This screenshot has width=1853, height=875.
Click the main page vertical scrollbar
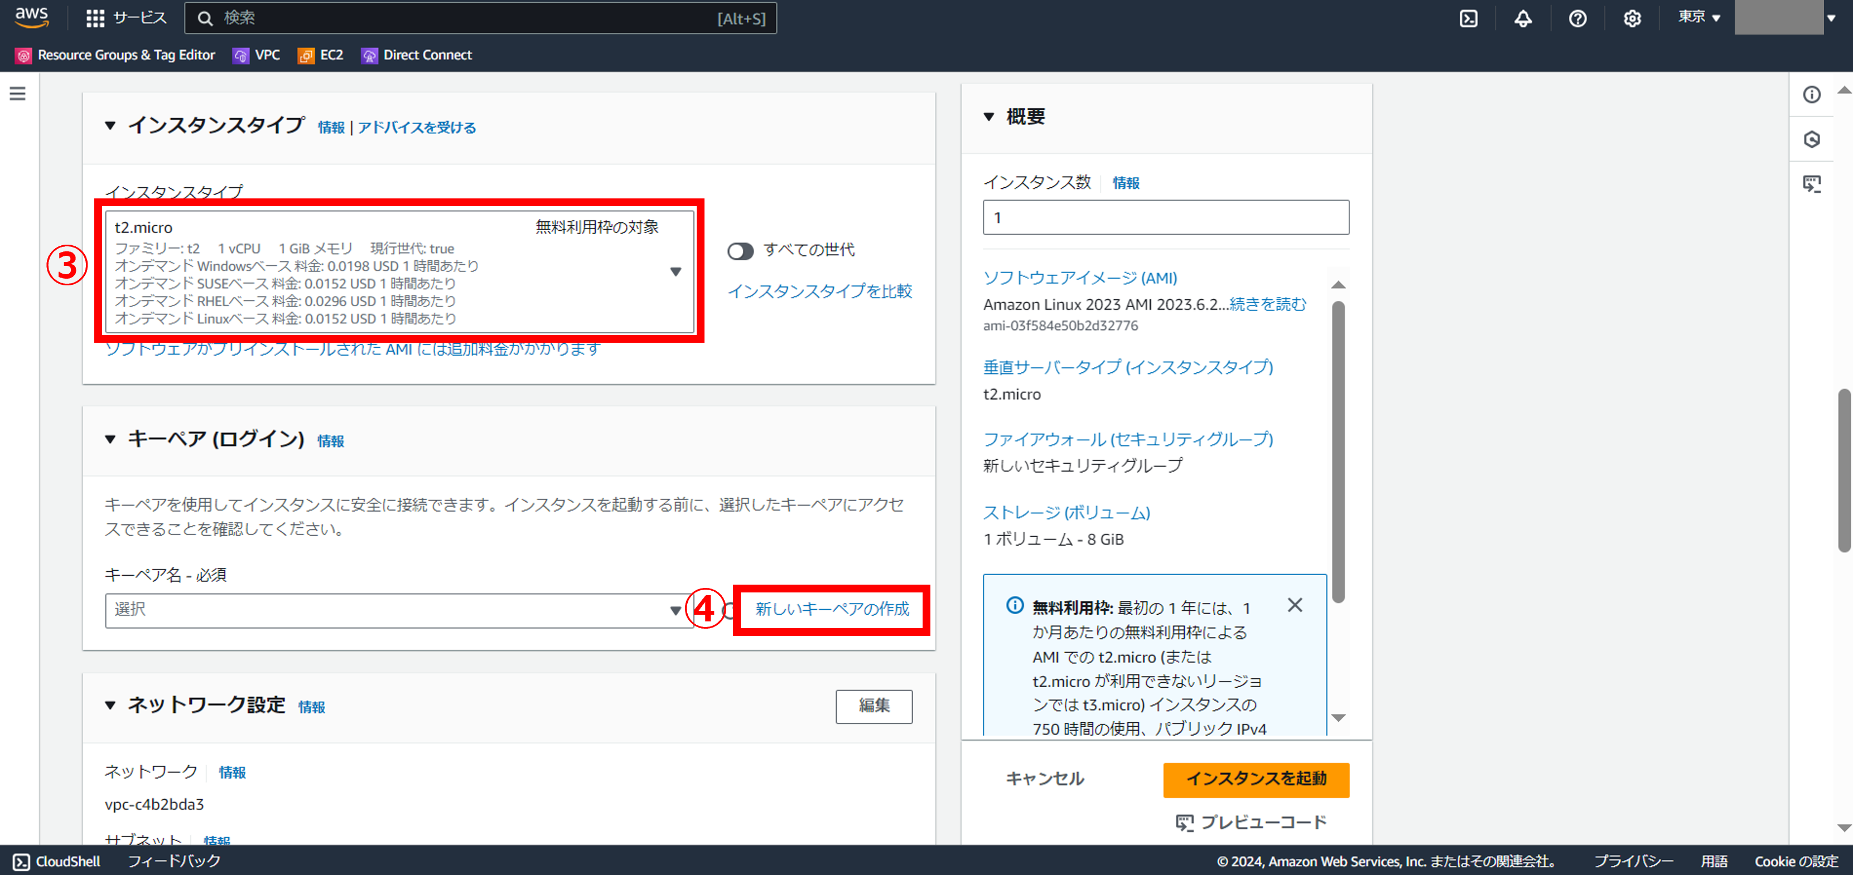(x=1844, y=471)
